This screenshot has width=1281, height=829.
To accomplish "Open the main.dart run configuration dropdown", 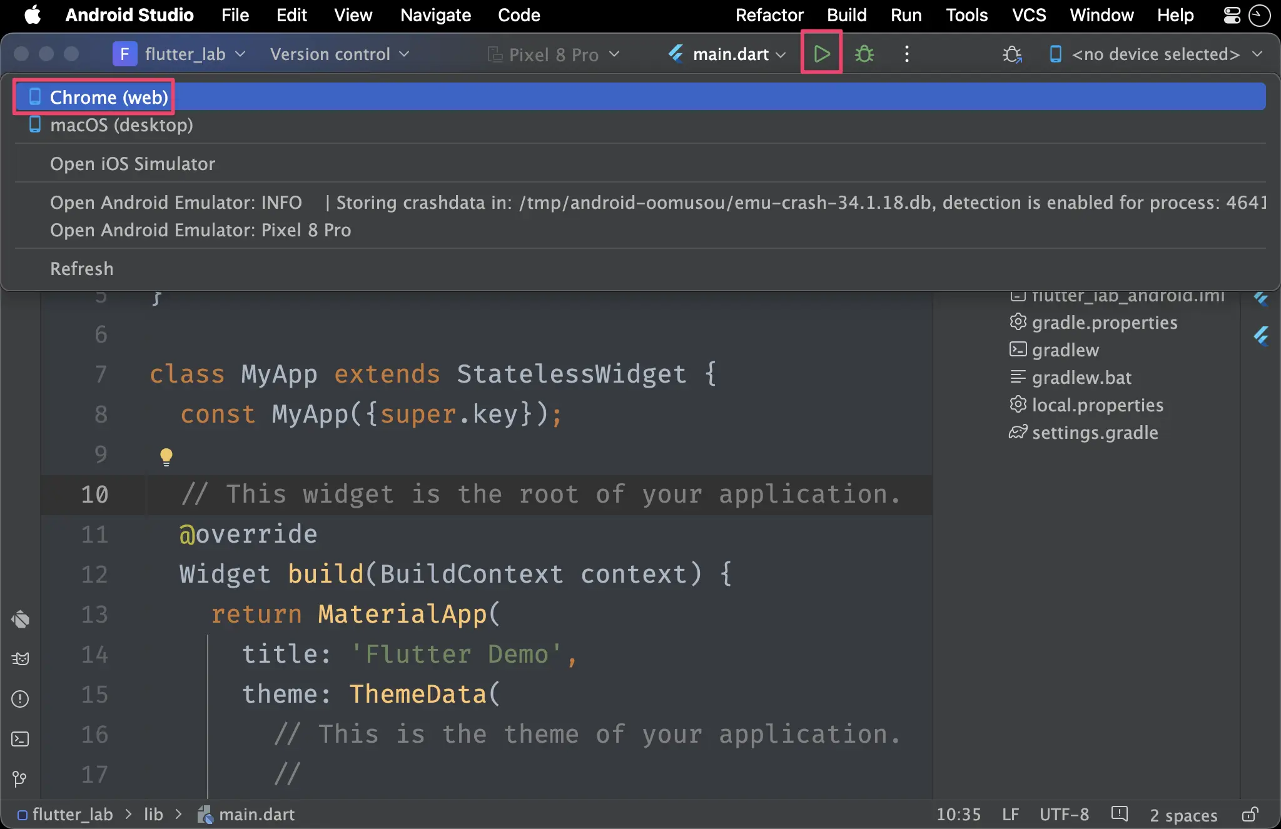I will point(727,54).
